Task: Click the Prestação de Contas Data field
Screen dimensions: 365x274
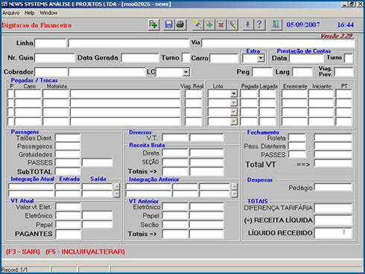Action: 306,58
